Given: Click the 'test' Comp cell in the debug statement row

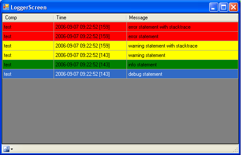Looking at the screenshot, I should [28, 74].
